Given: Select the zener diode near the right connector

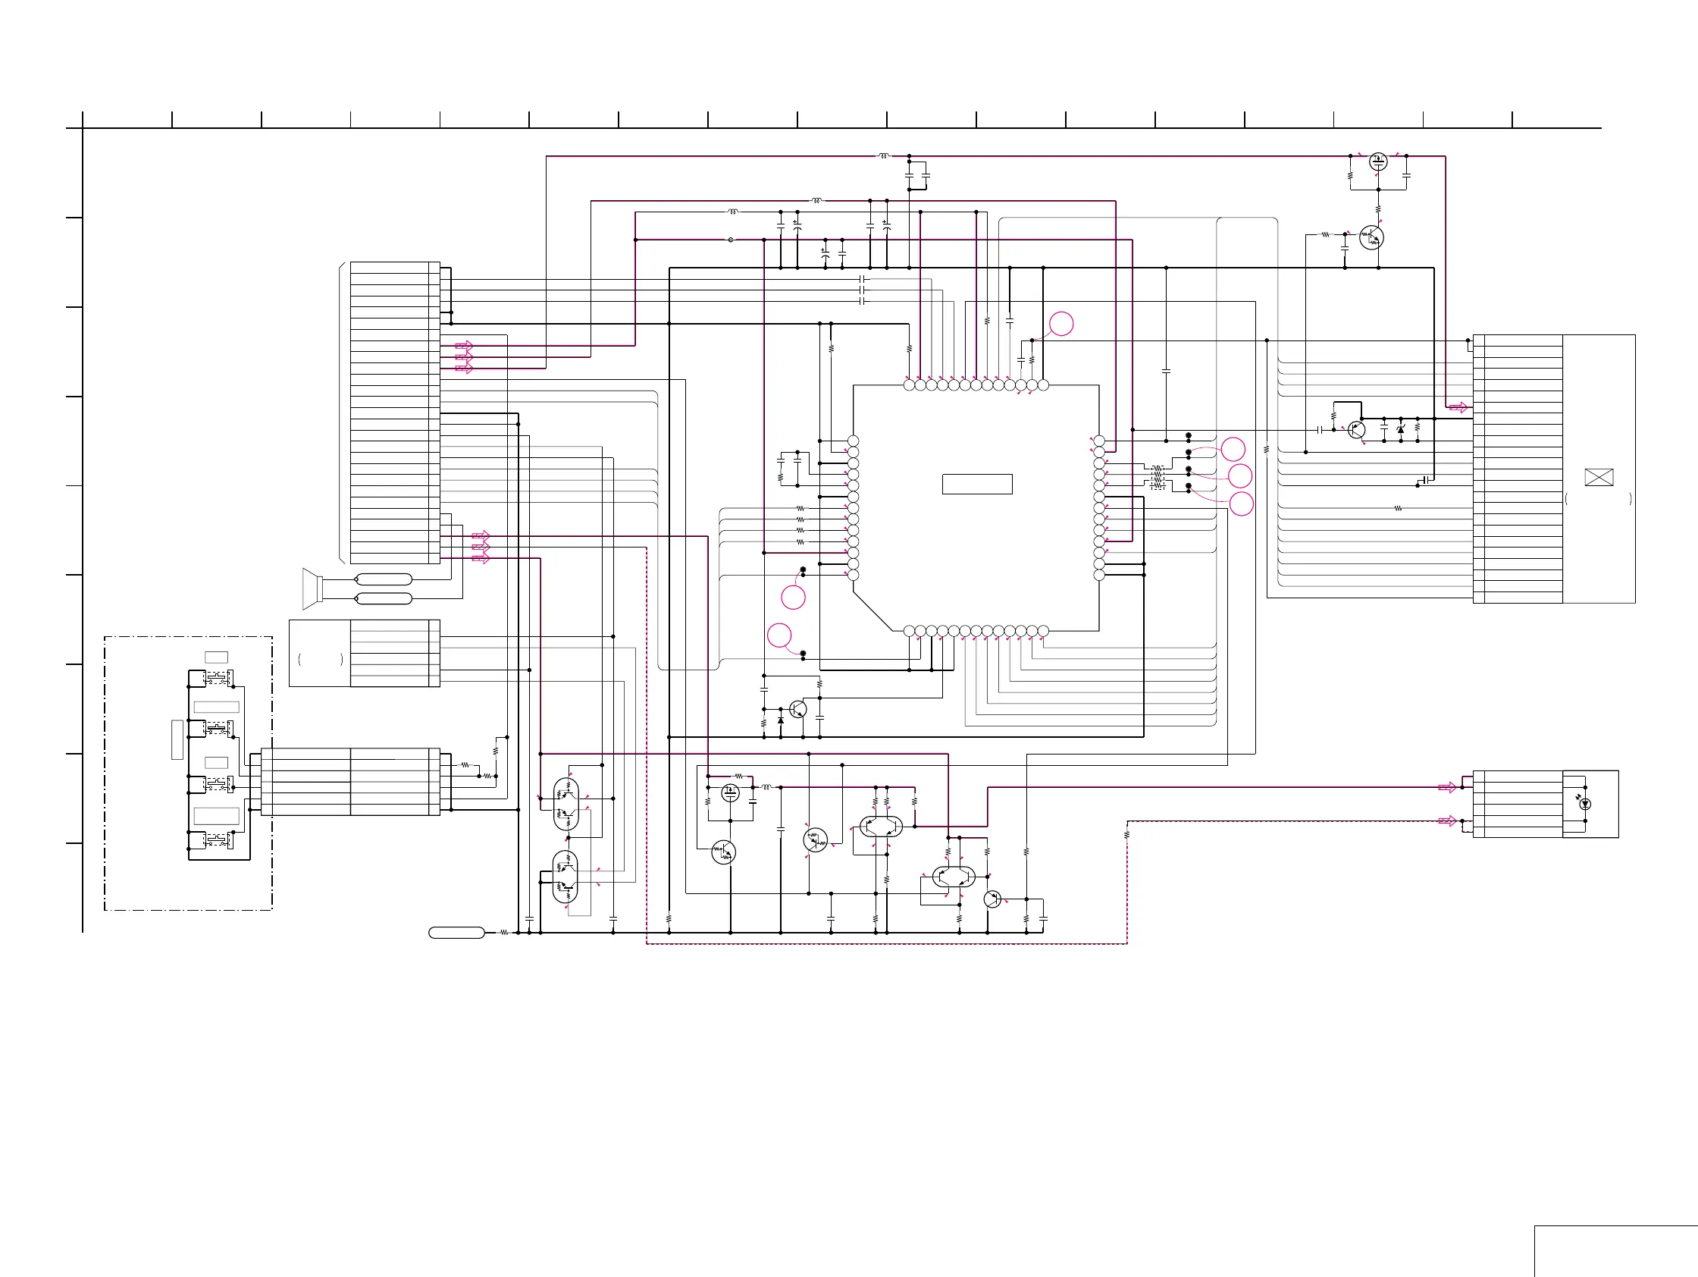Looking at the screenshot, I should click(x=1400, y=429).
